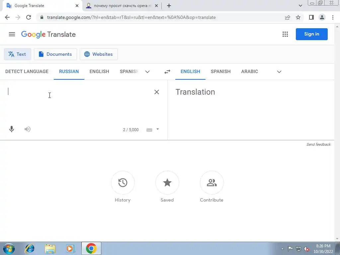Screen dimensions: 340x255
Task: Click inside the source text area
Action: pyautogui.click(x=78, y=102)
